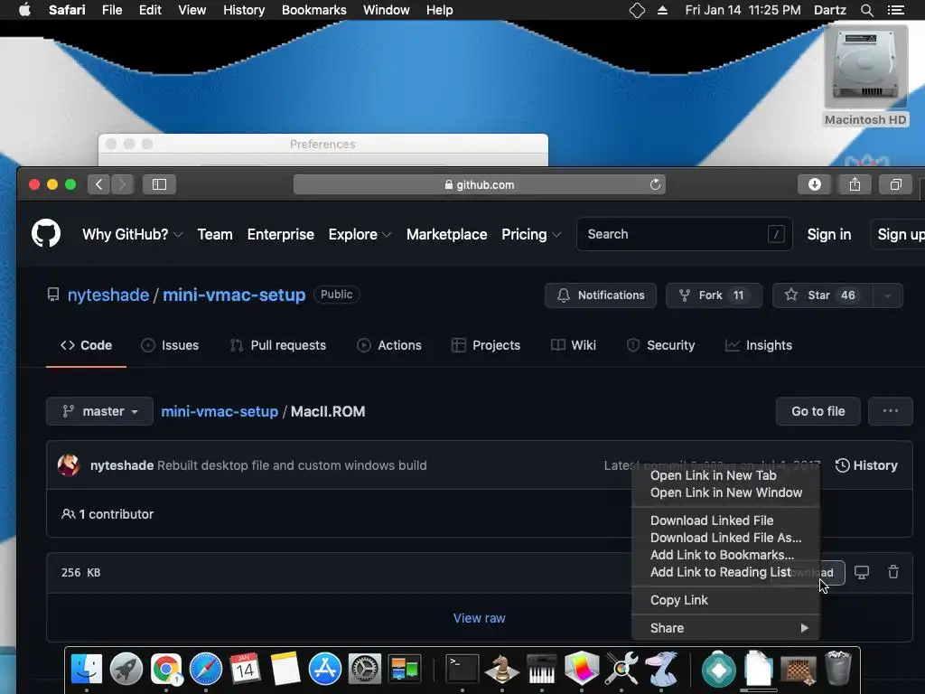The image size is (925, 694).
Task: Show Safari tab overview
Action: [895, 184]
